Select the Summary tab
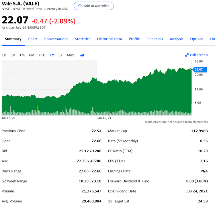The width and height of the screenshot is (215, 208). 13,39
